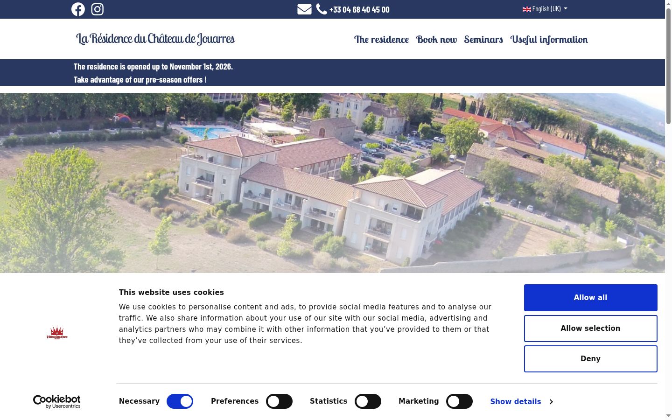The height and width of the screenshot is (420, 672).
Task: Click La Résidence du Château de Jouarres logo
Action: coord(155,39)
